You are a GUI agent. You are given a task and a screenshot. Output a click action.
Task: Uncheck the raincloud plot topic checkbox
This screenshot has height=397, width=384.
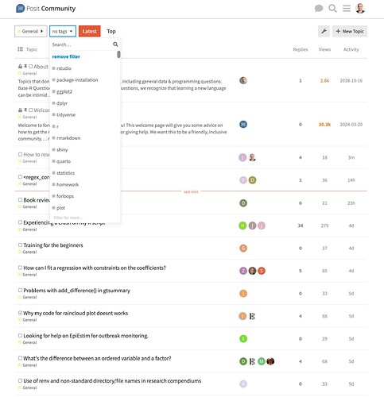(20, 313)
